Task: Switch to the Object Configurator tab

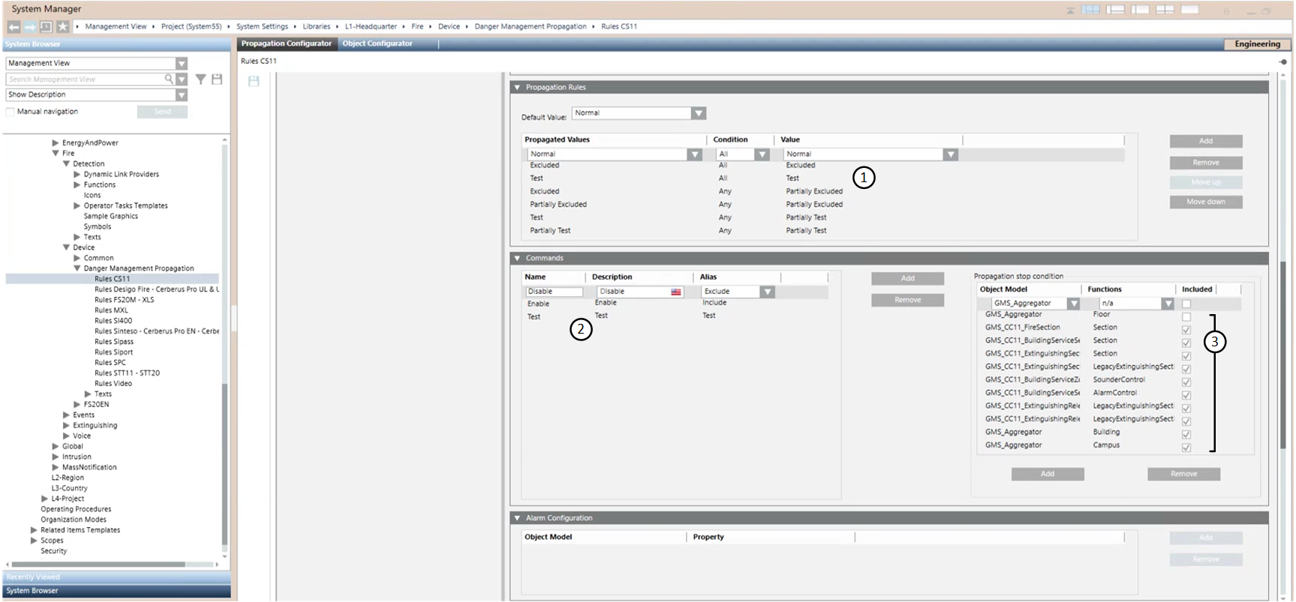Action: click(377, 43)
